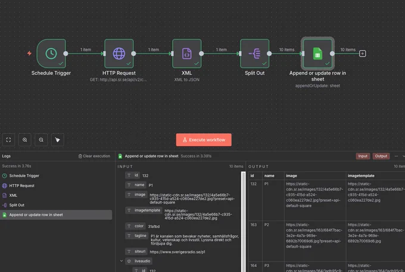
Task: Click the Schedule Trigger output connector dot
Action: (x=66, y=54)
